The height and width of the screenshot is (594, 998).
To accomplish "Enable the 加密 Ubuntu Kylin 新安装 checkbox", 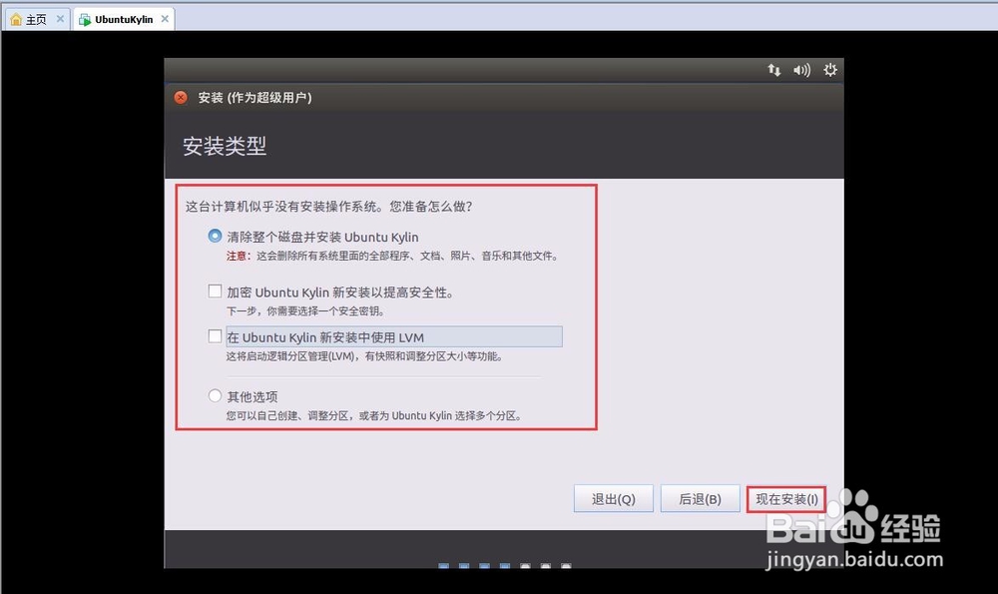I will (214, 291).
